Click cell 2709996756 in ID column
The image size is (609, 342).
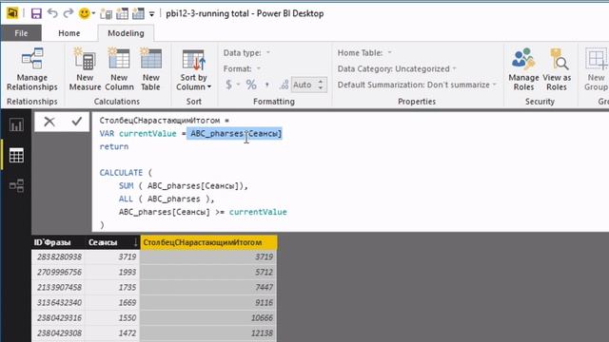[58, 273]
